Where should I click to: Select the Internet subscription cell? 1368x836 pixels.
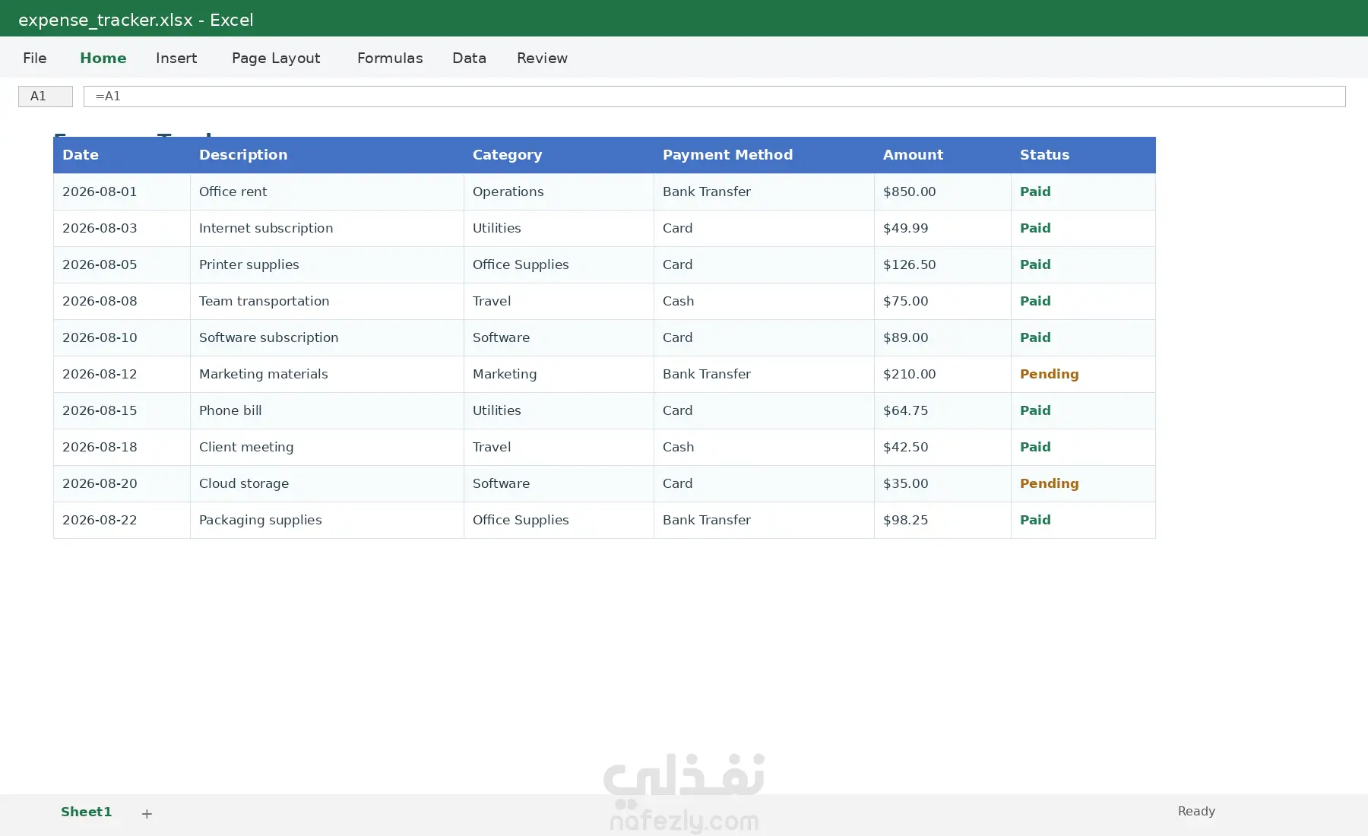coord(327,228)
